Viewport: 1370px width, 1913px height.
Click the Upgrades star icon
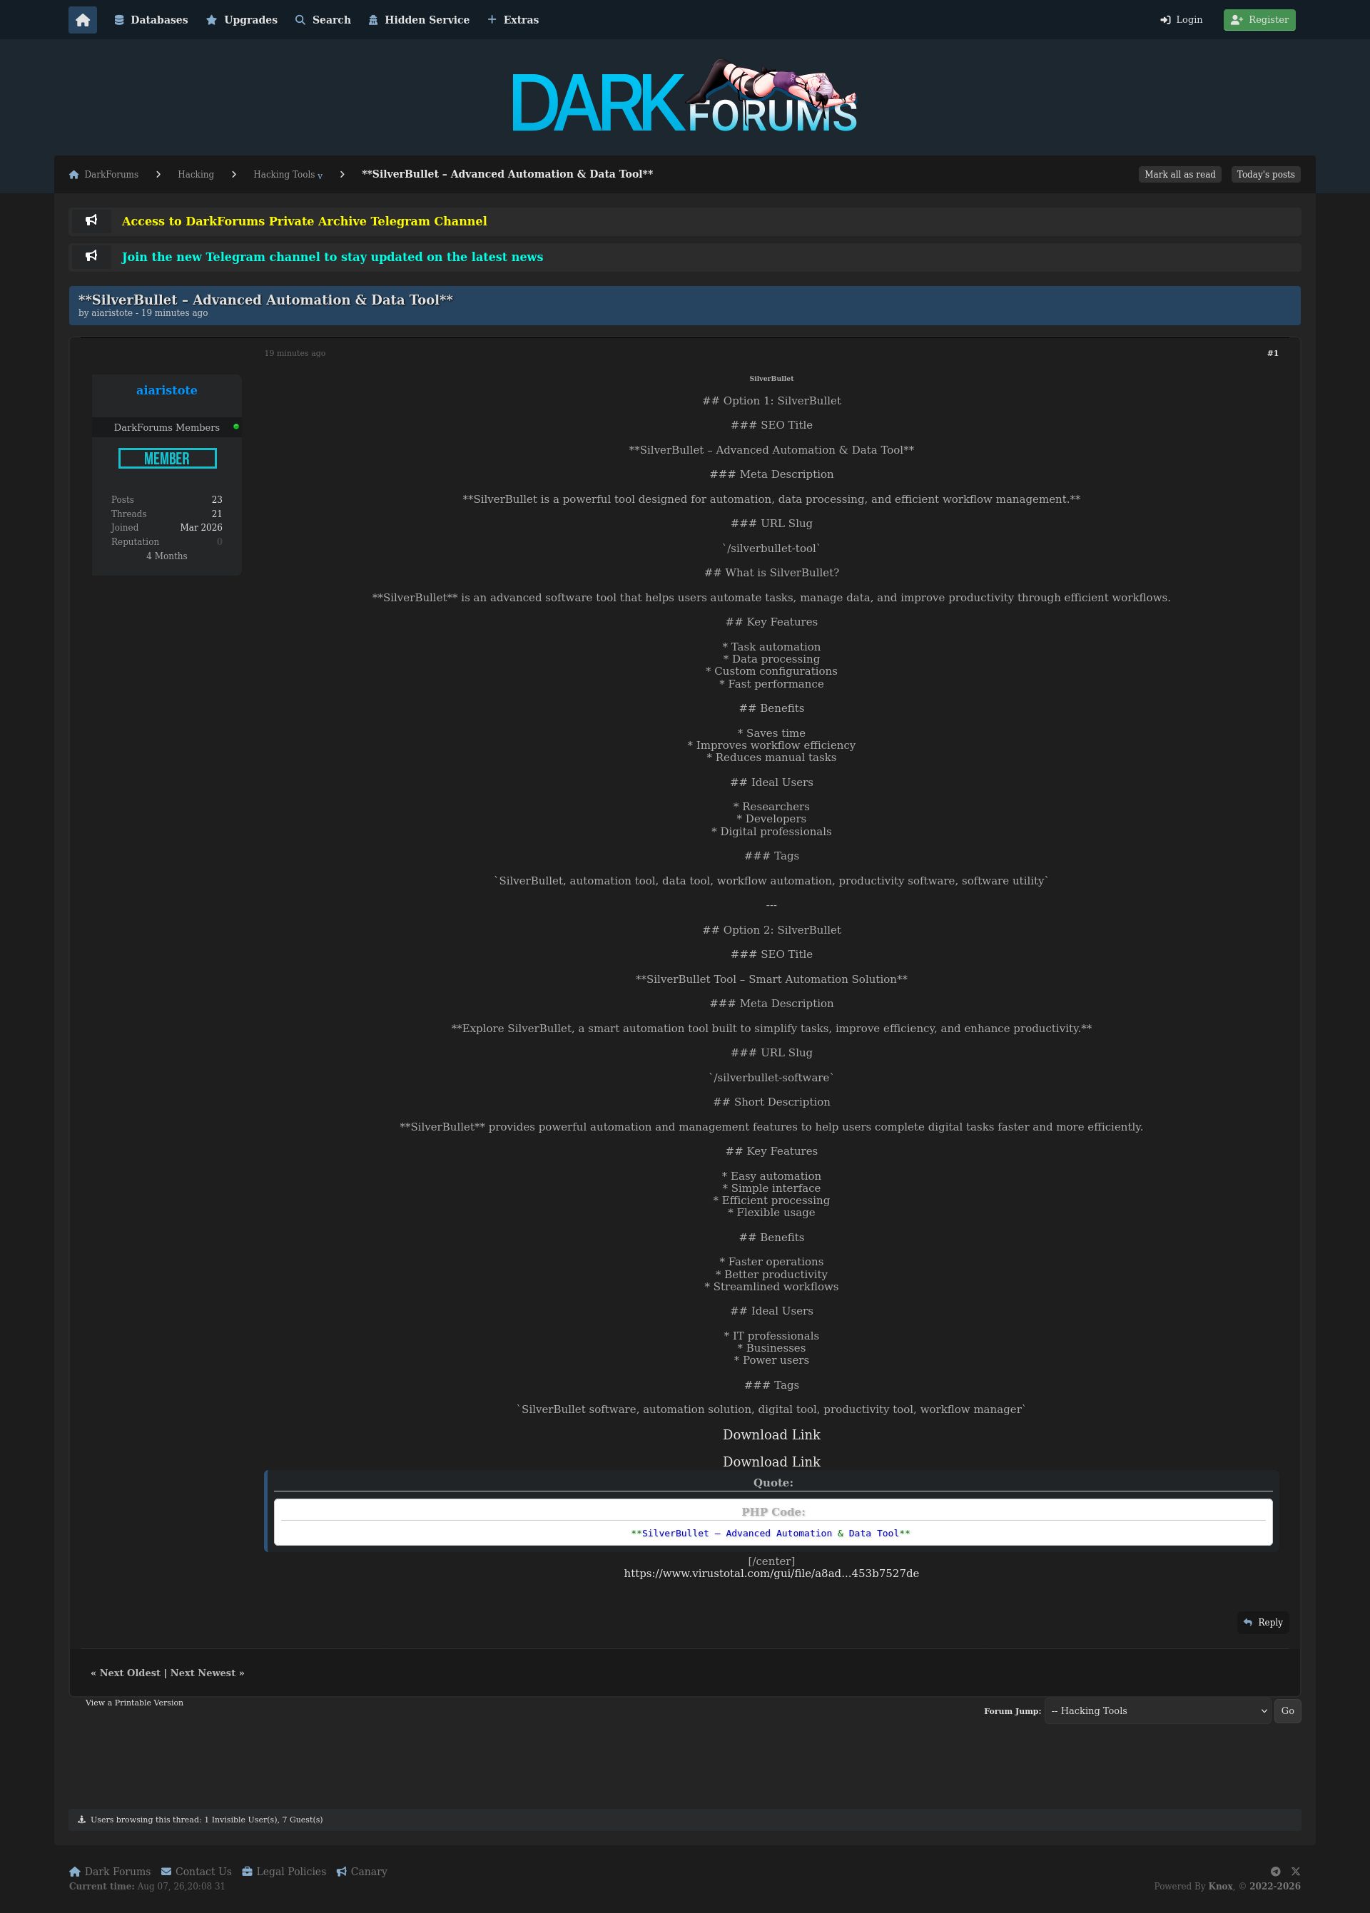click(x=212, y=20)
